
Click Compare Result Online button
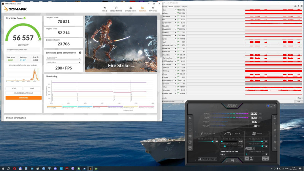tap(23, 93)
